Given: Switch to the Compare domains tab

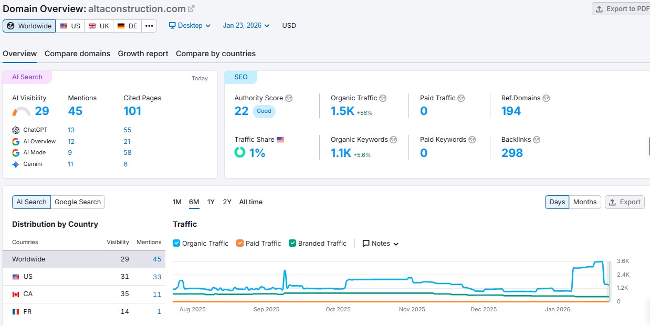Looking at the screenshot, I should click(x=77, y=53).
